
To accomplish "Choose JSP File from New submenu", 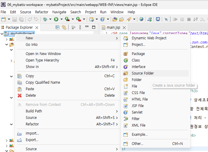I will pos(155,106).
